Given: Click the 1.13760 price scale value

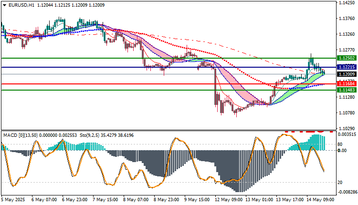Looking at the screenshot, I should [x=347, y=19].
